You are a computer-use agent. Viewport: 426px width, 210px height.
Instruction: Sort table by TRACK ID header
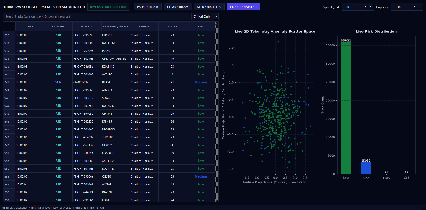(87, 26)
